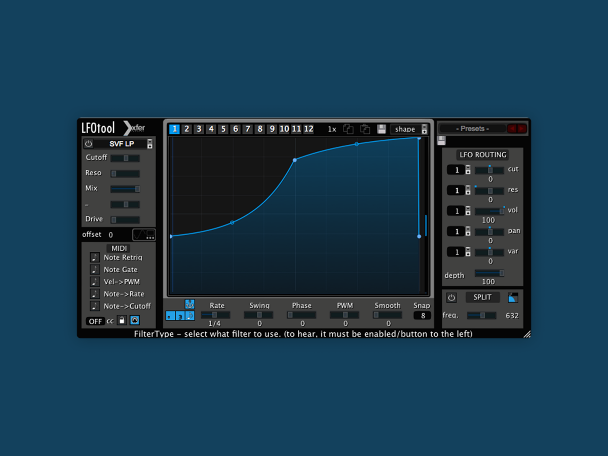Image resolution: width=608 pixels, height=456 pixels.
Task: Change the LFO number stepper for res
Action: pos(468,191)
